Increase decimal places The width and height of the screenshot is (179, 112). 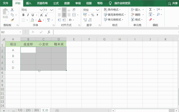(x=85, y=20)
